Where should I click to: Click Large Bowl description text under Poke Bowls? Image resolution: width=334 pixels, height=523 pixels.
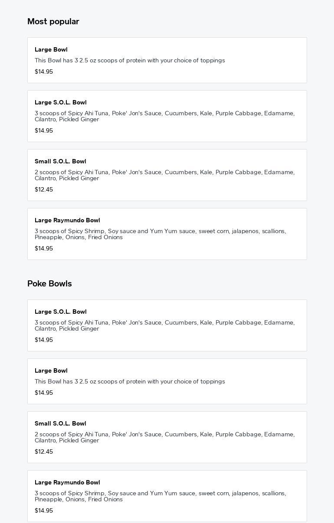tap(130, 382)
